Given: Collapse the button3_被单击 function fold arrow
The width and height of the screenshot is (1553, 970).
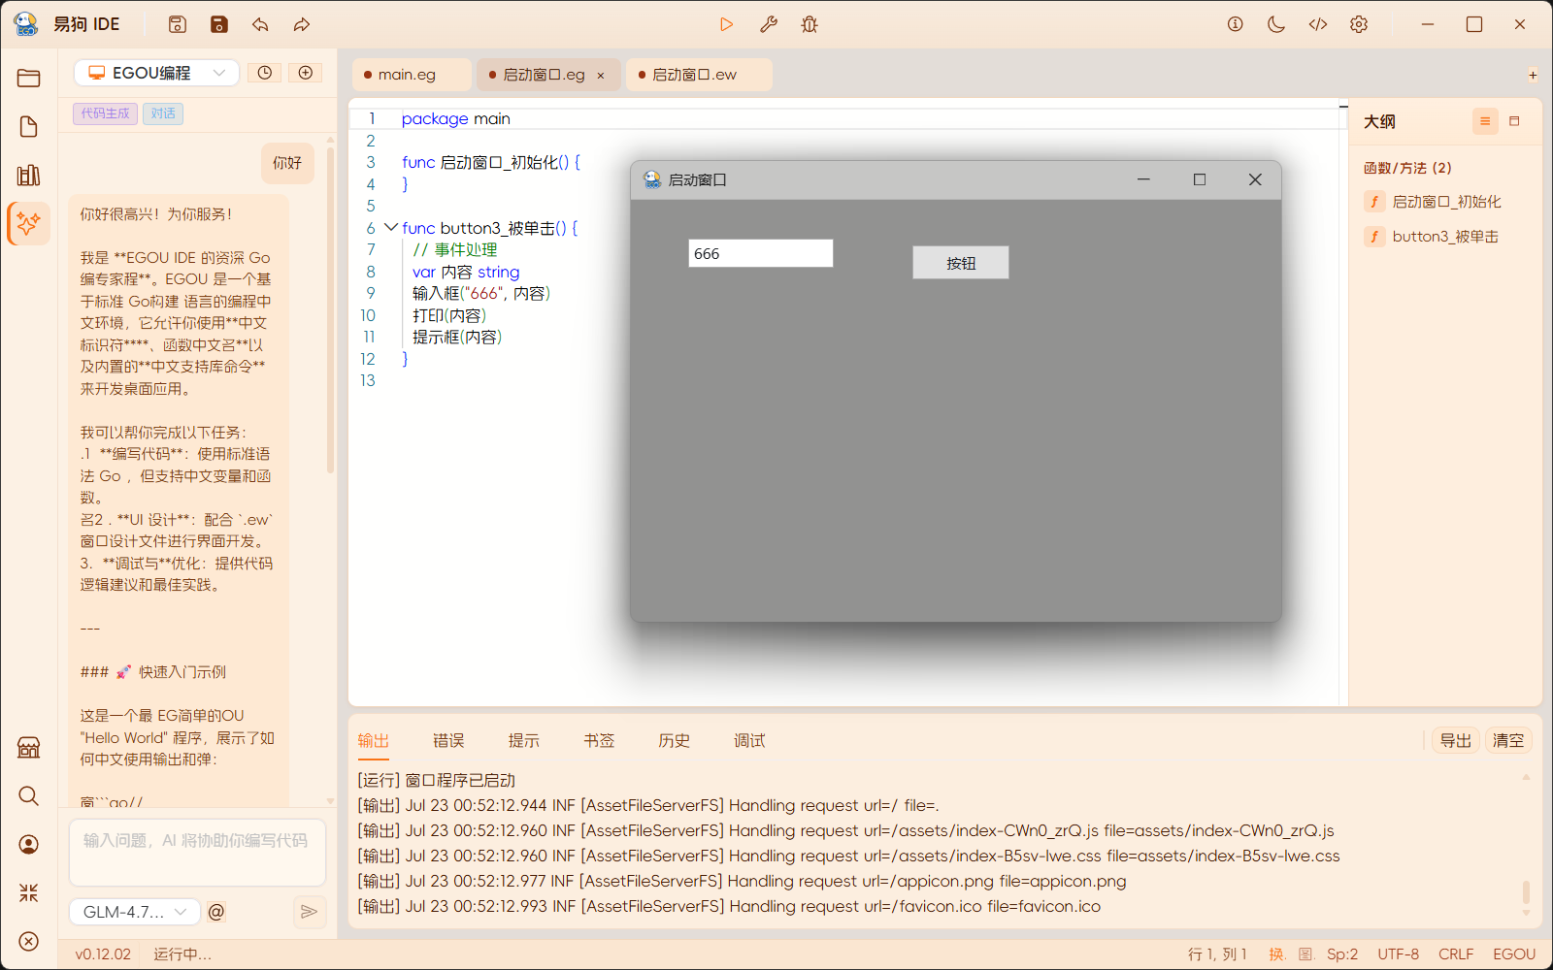Looking at the screenshot, I should pos(391,228).
